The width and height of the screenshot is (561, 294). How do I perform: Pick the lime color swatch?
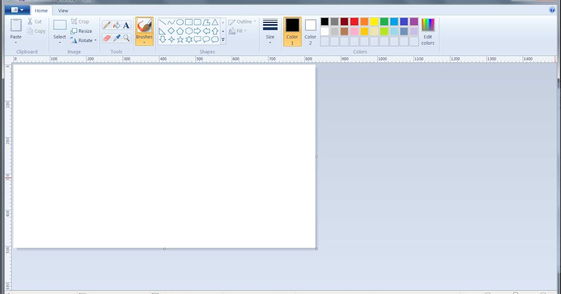[384, 31]
